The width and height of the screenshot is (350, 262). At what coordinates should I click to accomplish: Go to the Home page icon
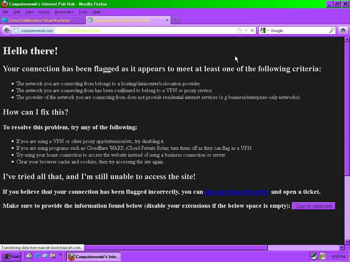[343, 30]
